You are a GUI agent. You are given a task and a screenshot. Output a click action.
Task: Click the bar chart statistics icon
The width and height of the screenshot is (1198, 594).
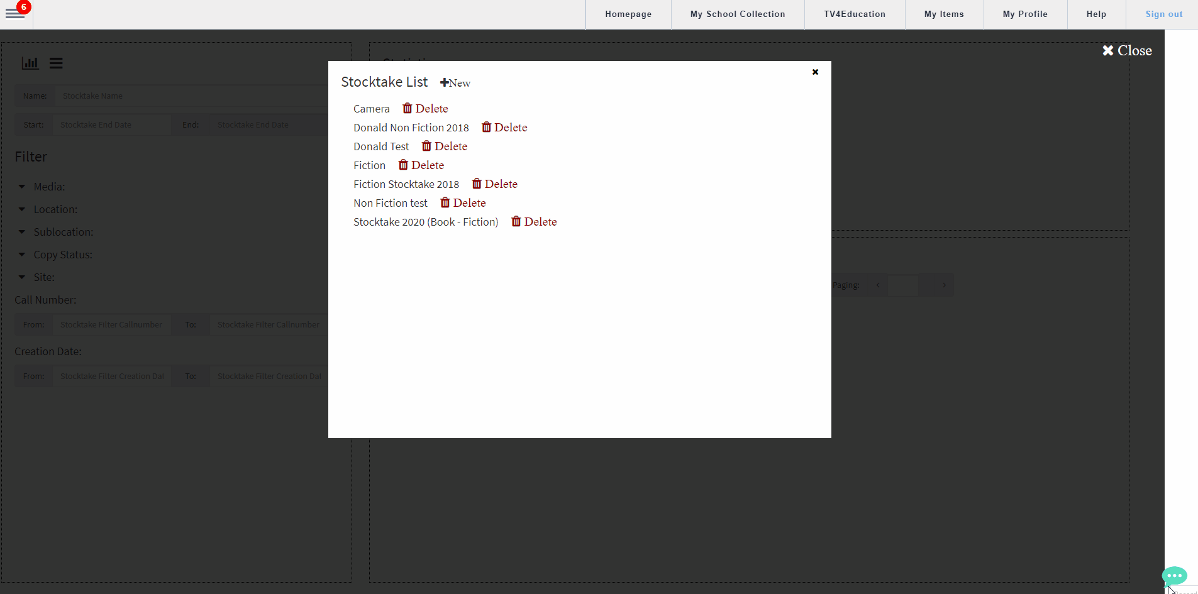30,63
